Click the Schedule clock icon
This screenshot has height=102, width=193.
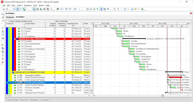click(x=91, y=9)
